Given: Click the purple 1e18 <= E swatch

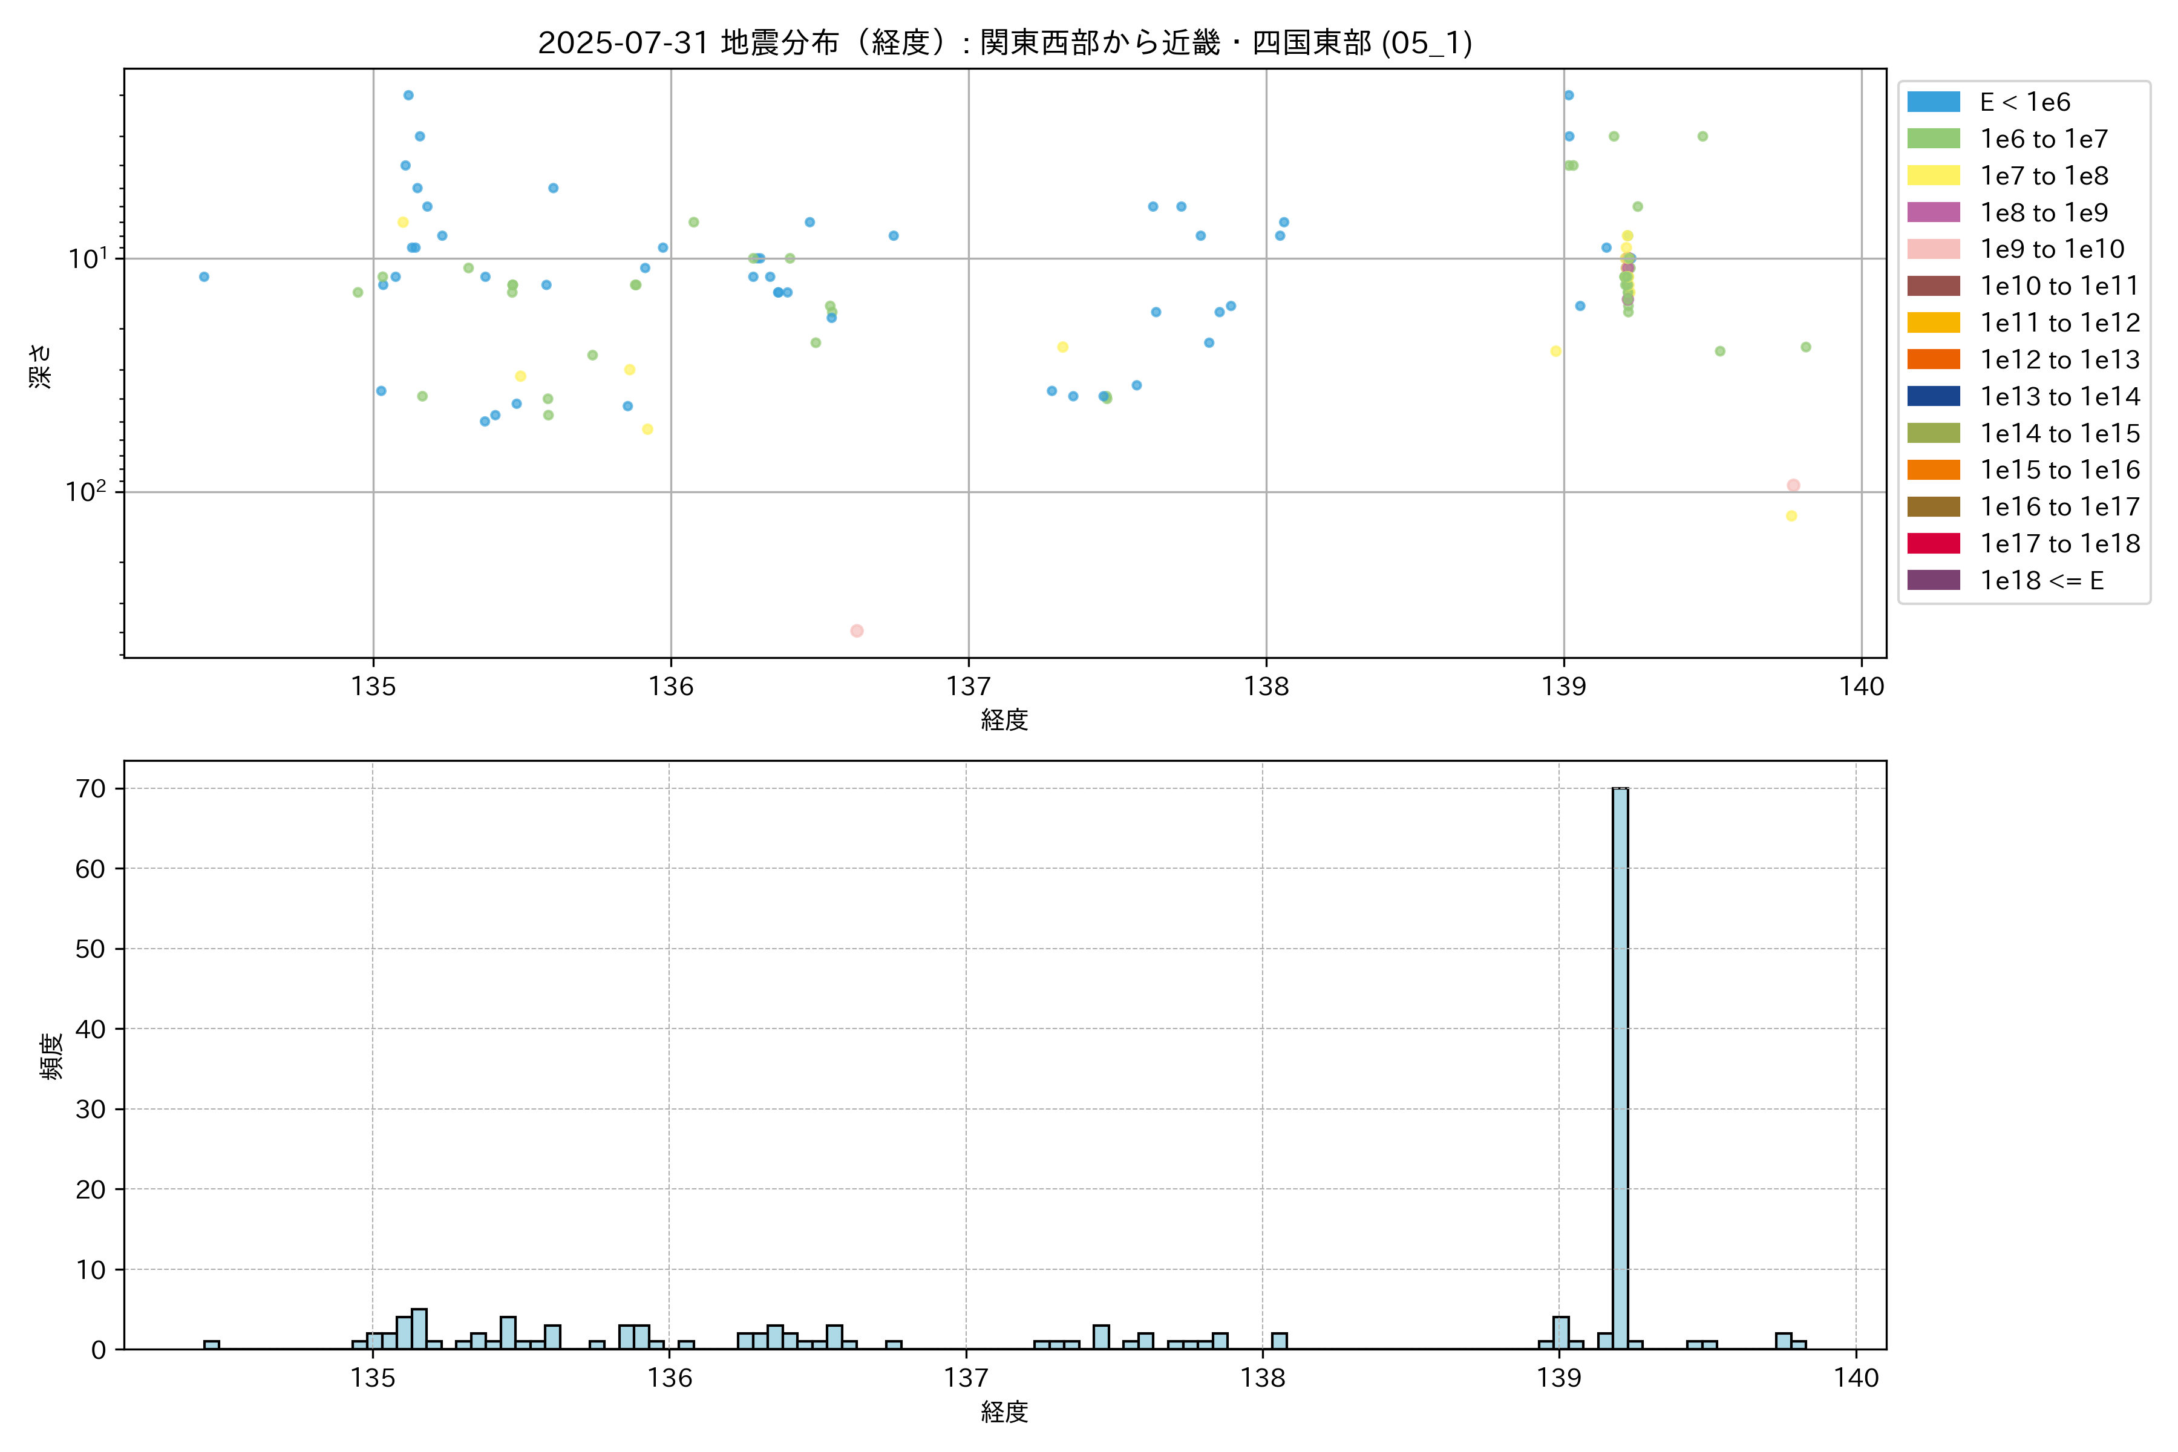Looking at the screenshot, I should point(1932,581).
